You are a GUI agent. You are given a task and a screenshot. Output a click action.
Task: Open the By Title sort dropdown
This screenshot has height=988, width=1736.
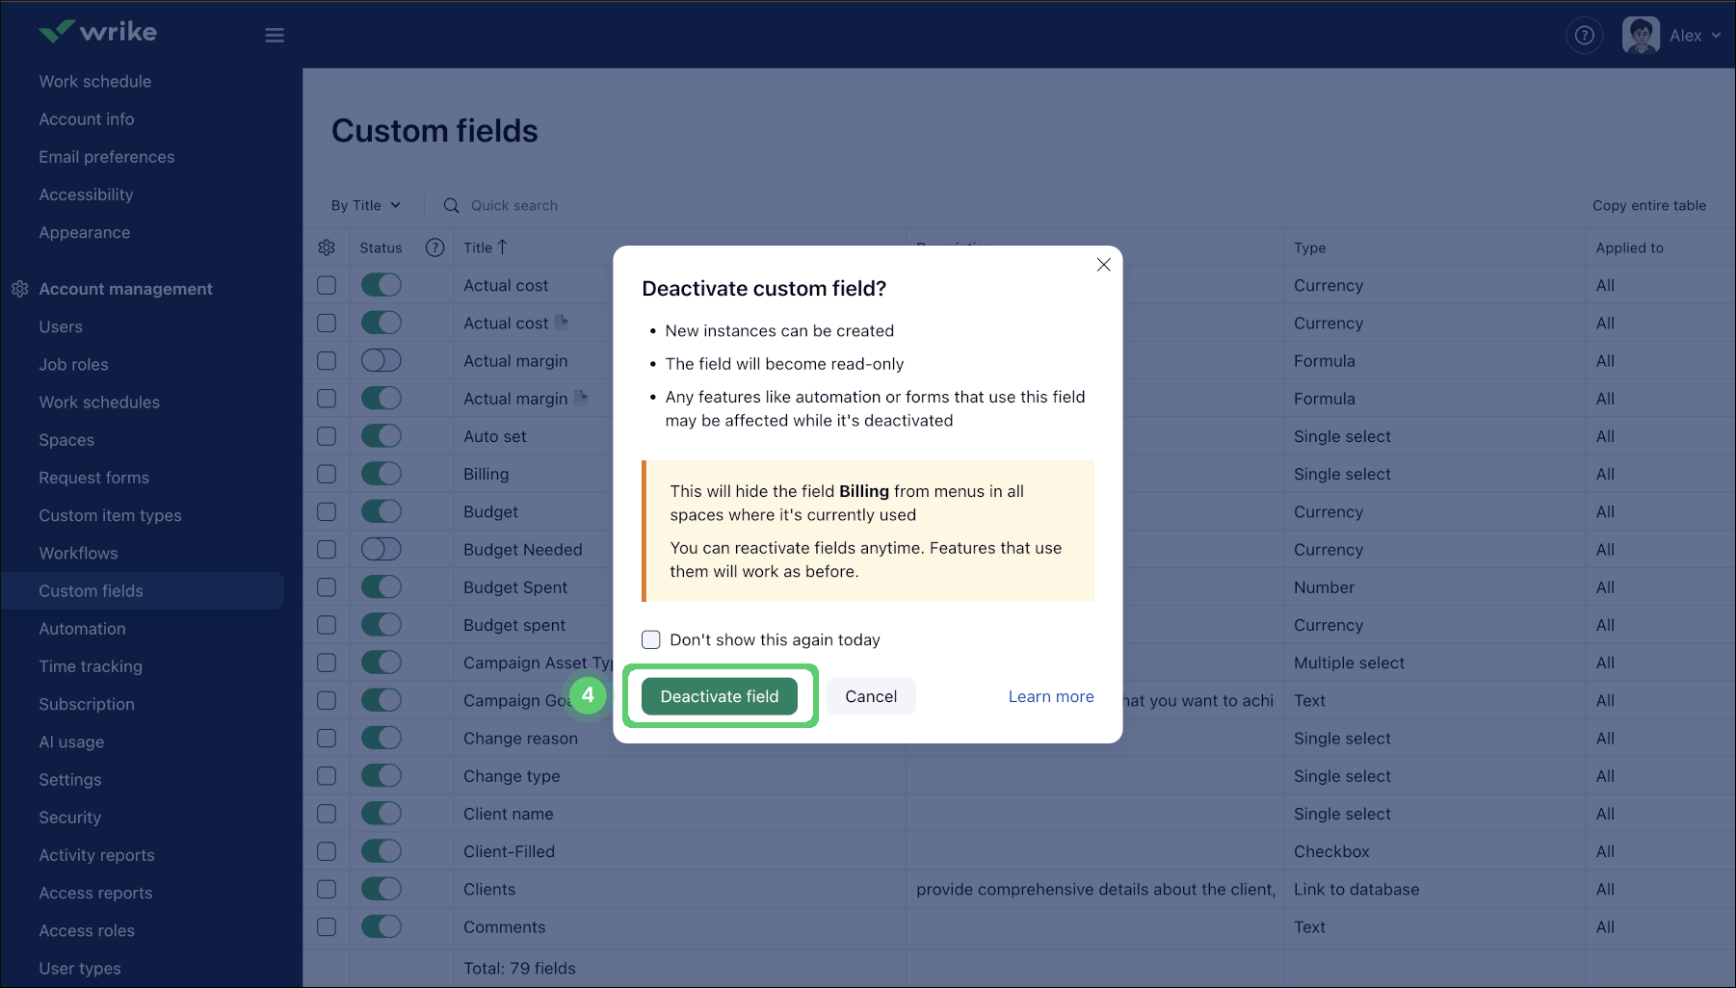(x=366, y=205)
